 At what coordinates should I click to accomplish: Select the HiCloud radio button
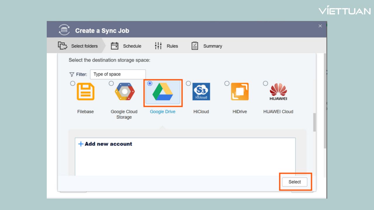click(x=188, y=83)
